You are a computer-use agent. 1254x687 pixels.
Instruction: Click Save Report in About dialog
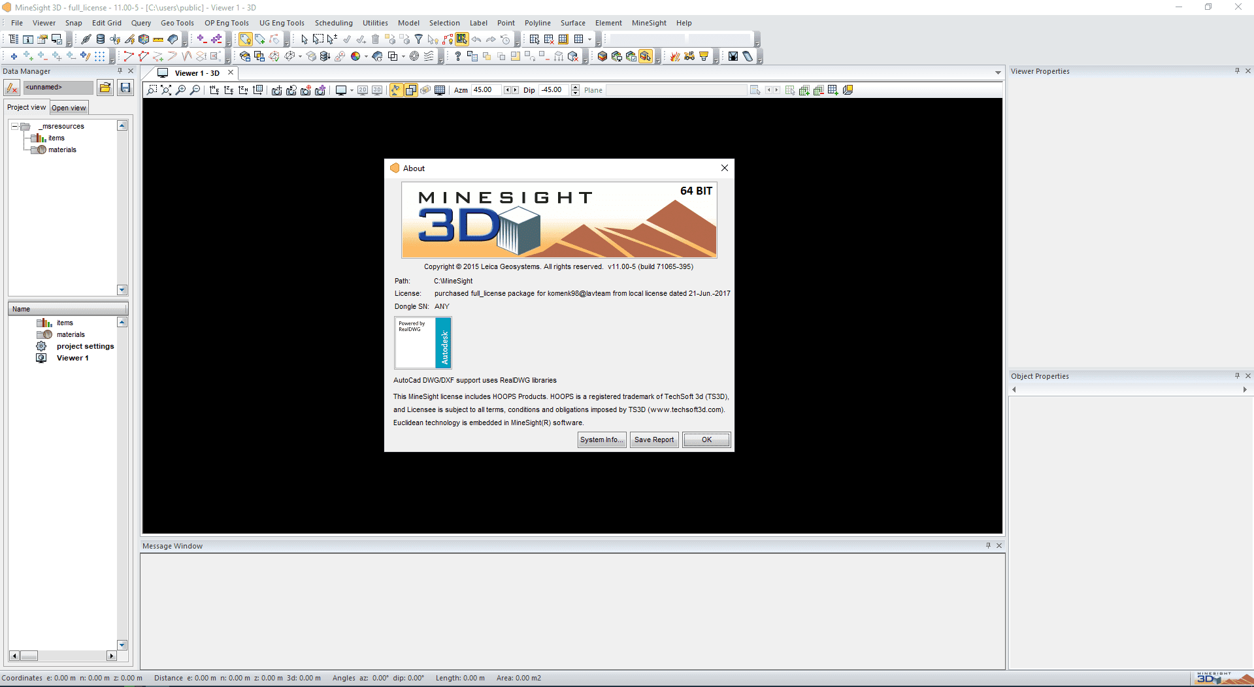(653, 439)
